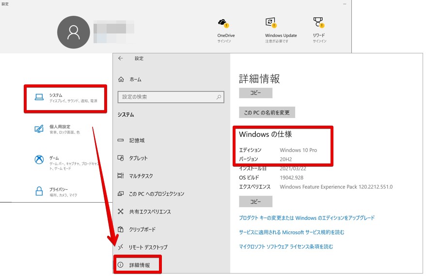Click the user account avatar

(73, 32)
